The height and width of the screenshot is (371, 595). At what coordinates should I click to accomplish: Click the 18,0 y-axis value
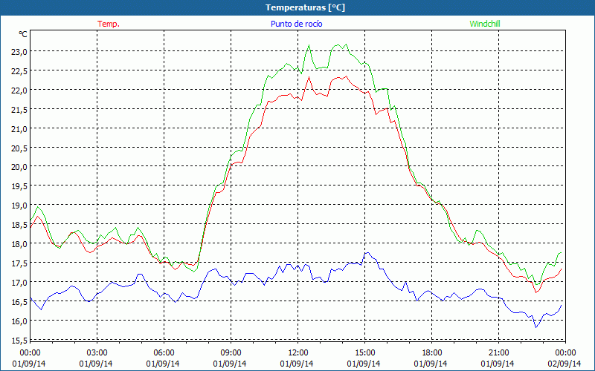[x=19, y=244]
